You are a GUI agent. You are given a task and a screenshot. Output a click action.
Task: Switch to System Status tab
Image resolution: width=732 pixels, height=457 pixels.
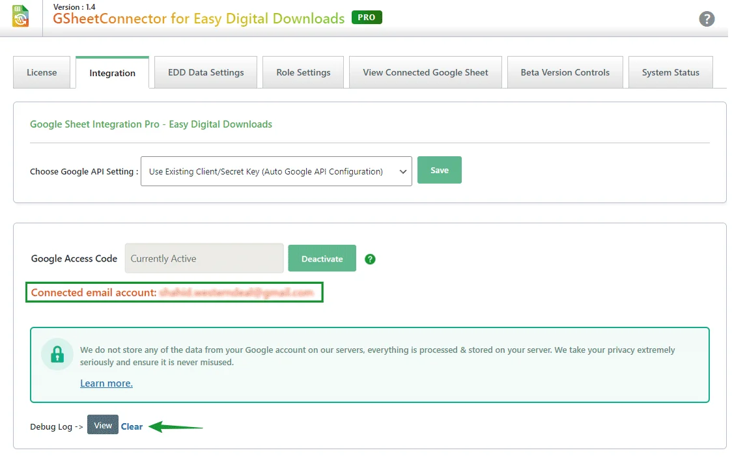pyautogui.click(x=670, y=72)
